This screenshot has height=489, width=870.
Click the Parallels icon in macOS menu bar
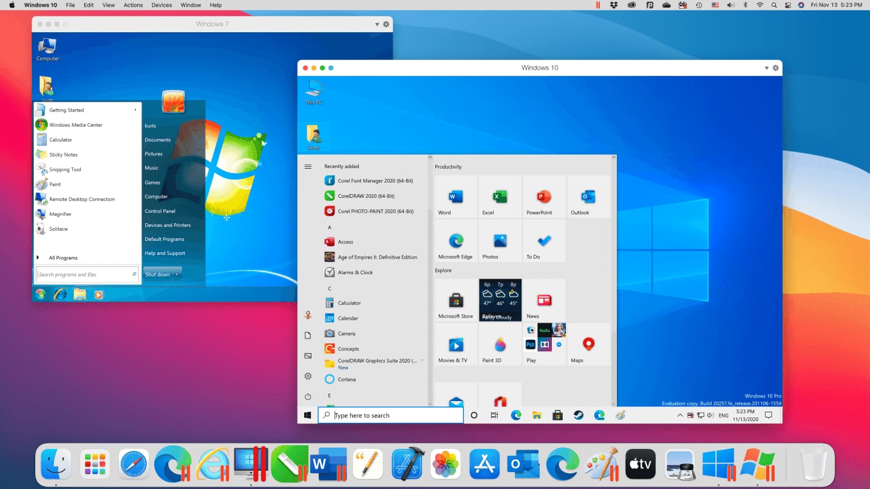point(598,5)
